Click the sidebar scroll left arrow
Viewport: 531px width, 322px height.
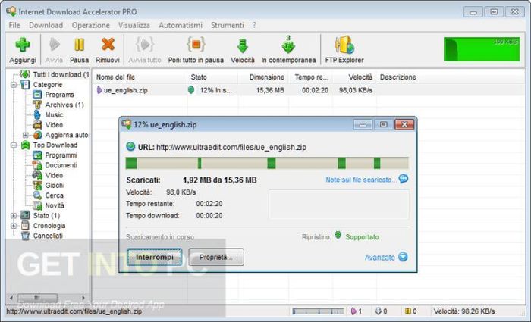click(x=11, y=298)
